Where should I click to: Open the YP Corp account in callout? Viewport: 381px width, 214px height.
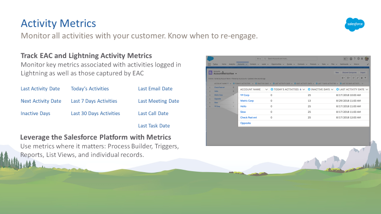(245, 95)
